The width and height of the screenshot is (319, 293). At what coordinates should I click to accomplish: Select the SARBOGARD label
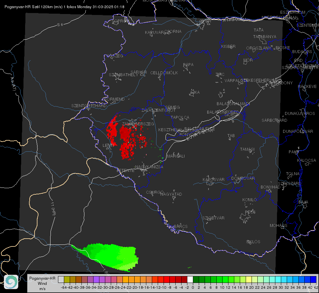[x=274, y=120]
